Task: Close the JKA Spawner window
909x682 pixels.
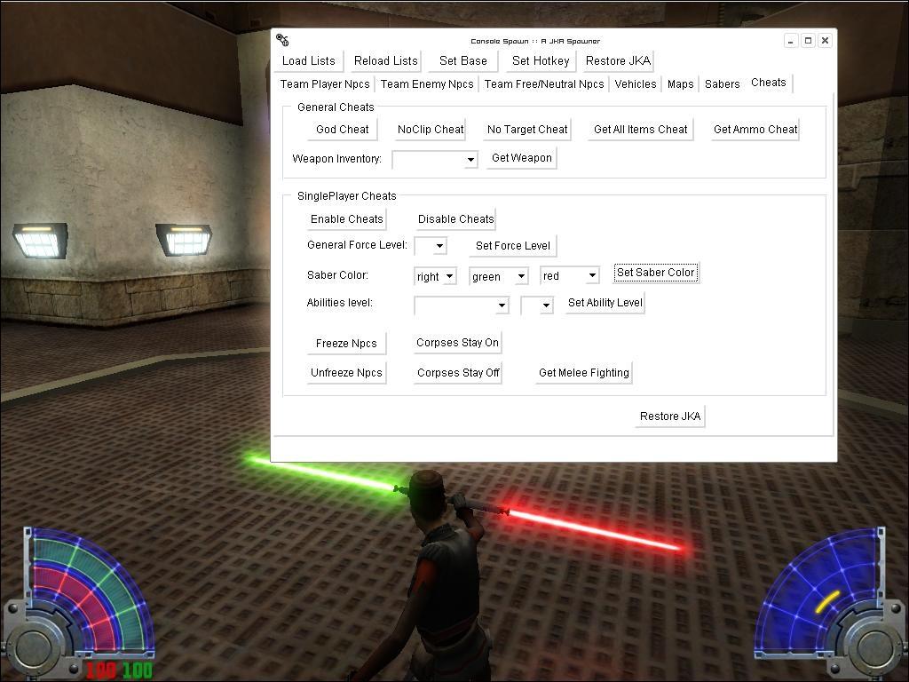Action: pyautogui.click(x=825, y=40)
